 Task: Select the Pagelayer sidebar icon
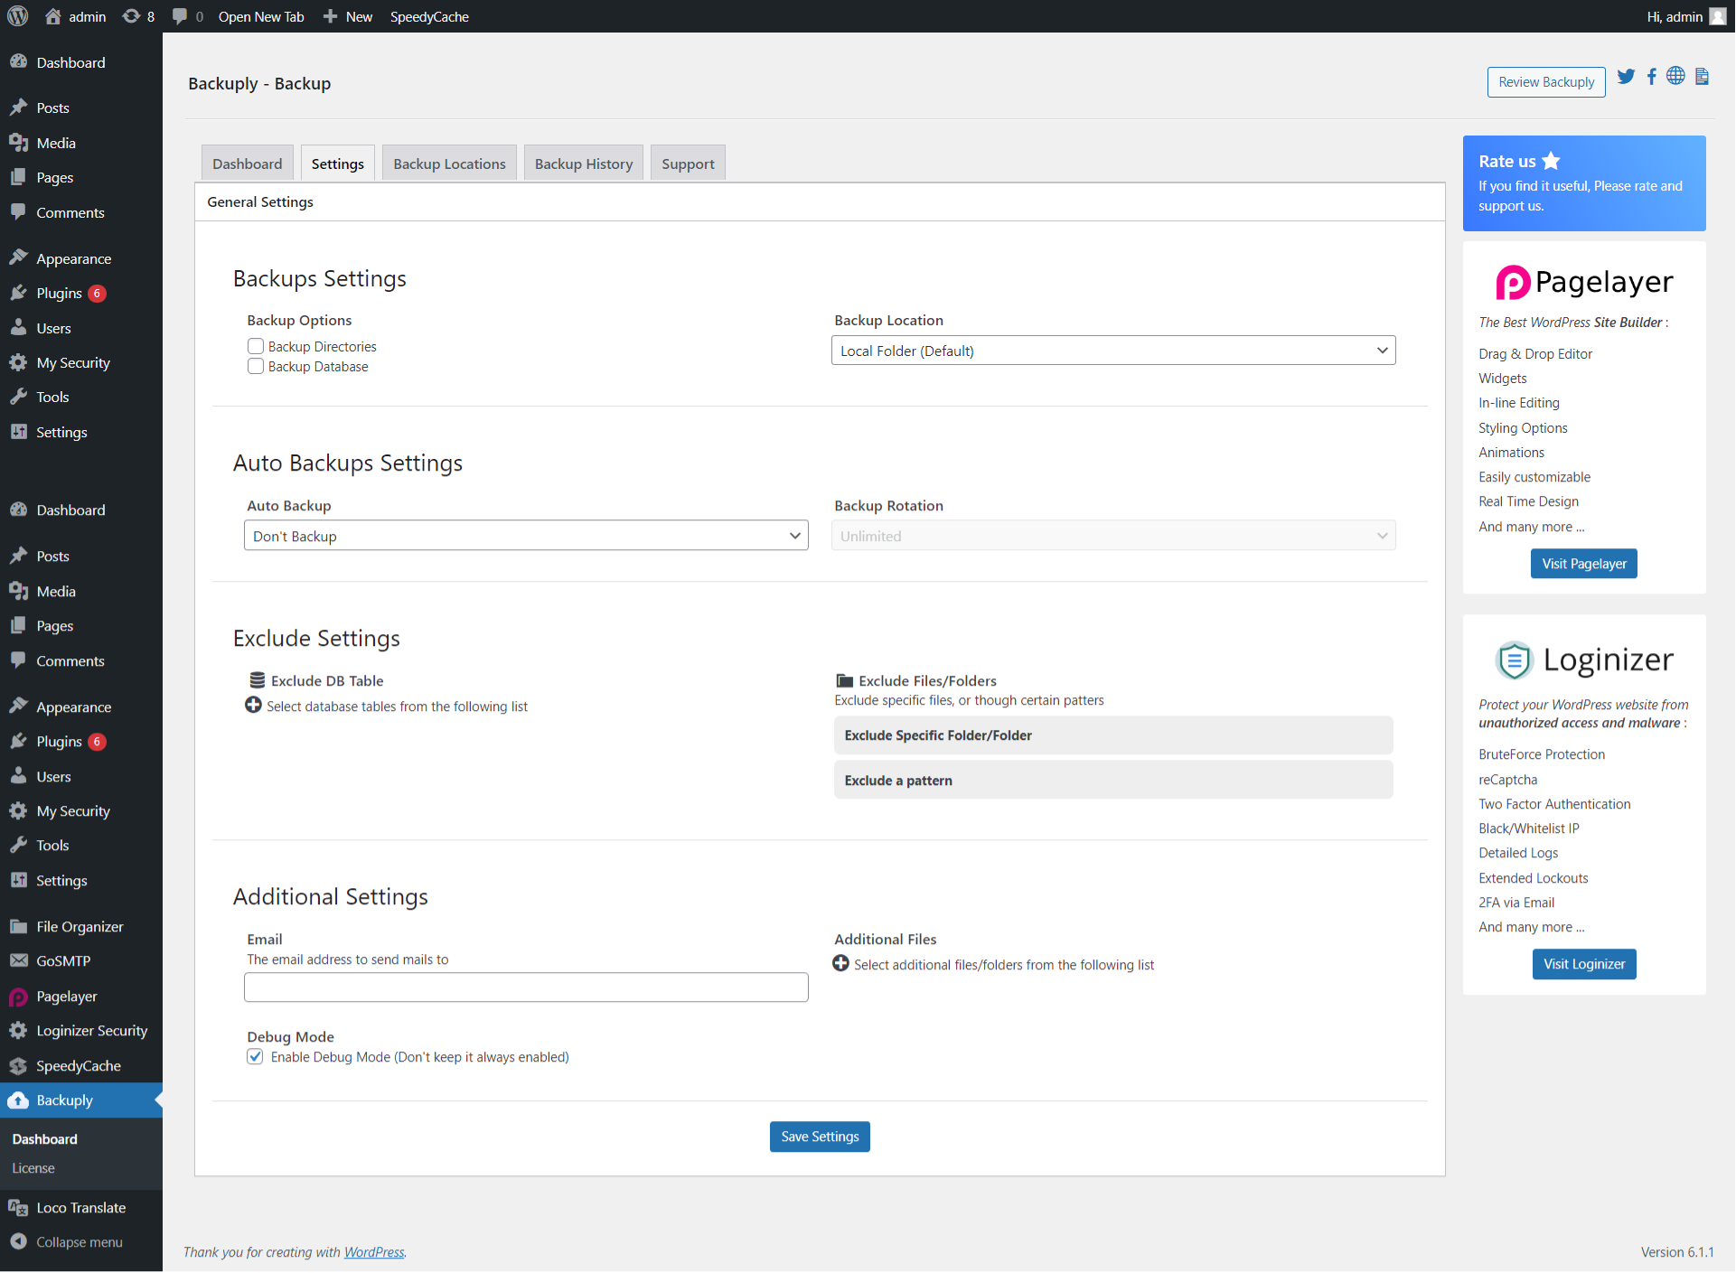tap(19, 997)
